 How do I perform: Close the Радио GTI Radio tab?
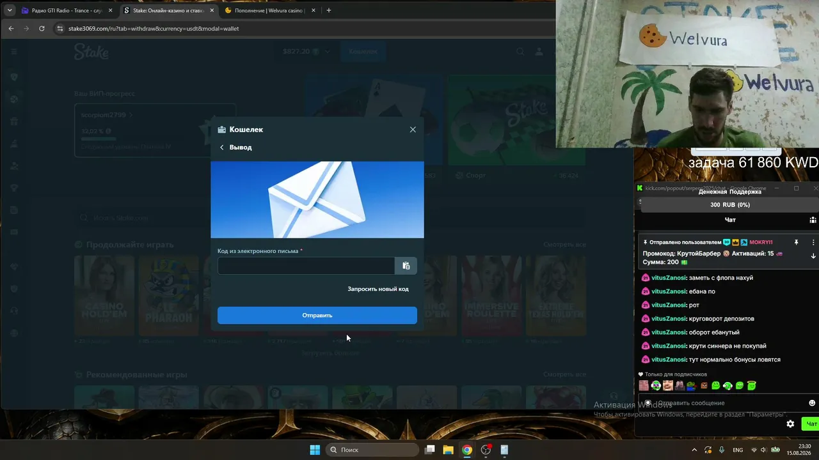click(x=110, y=10)
